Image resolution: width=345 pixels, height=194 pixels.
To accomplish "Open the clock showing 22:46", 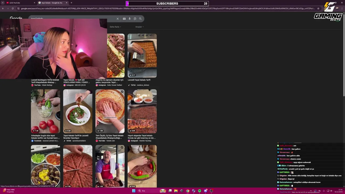I will [339, 191].
